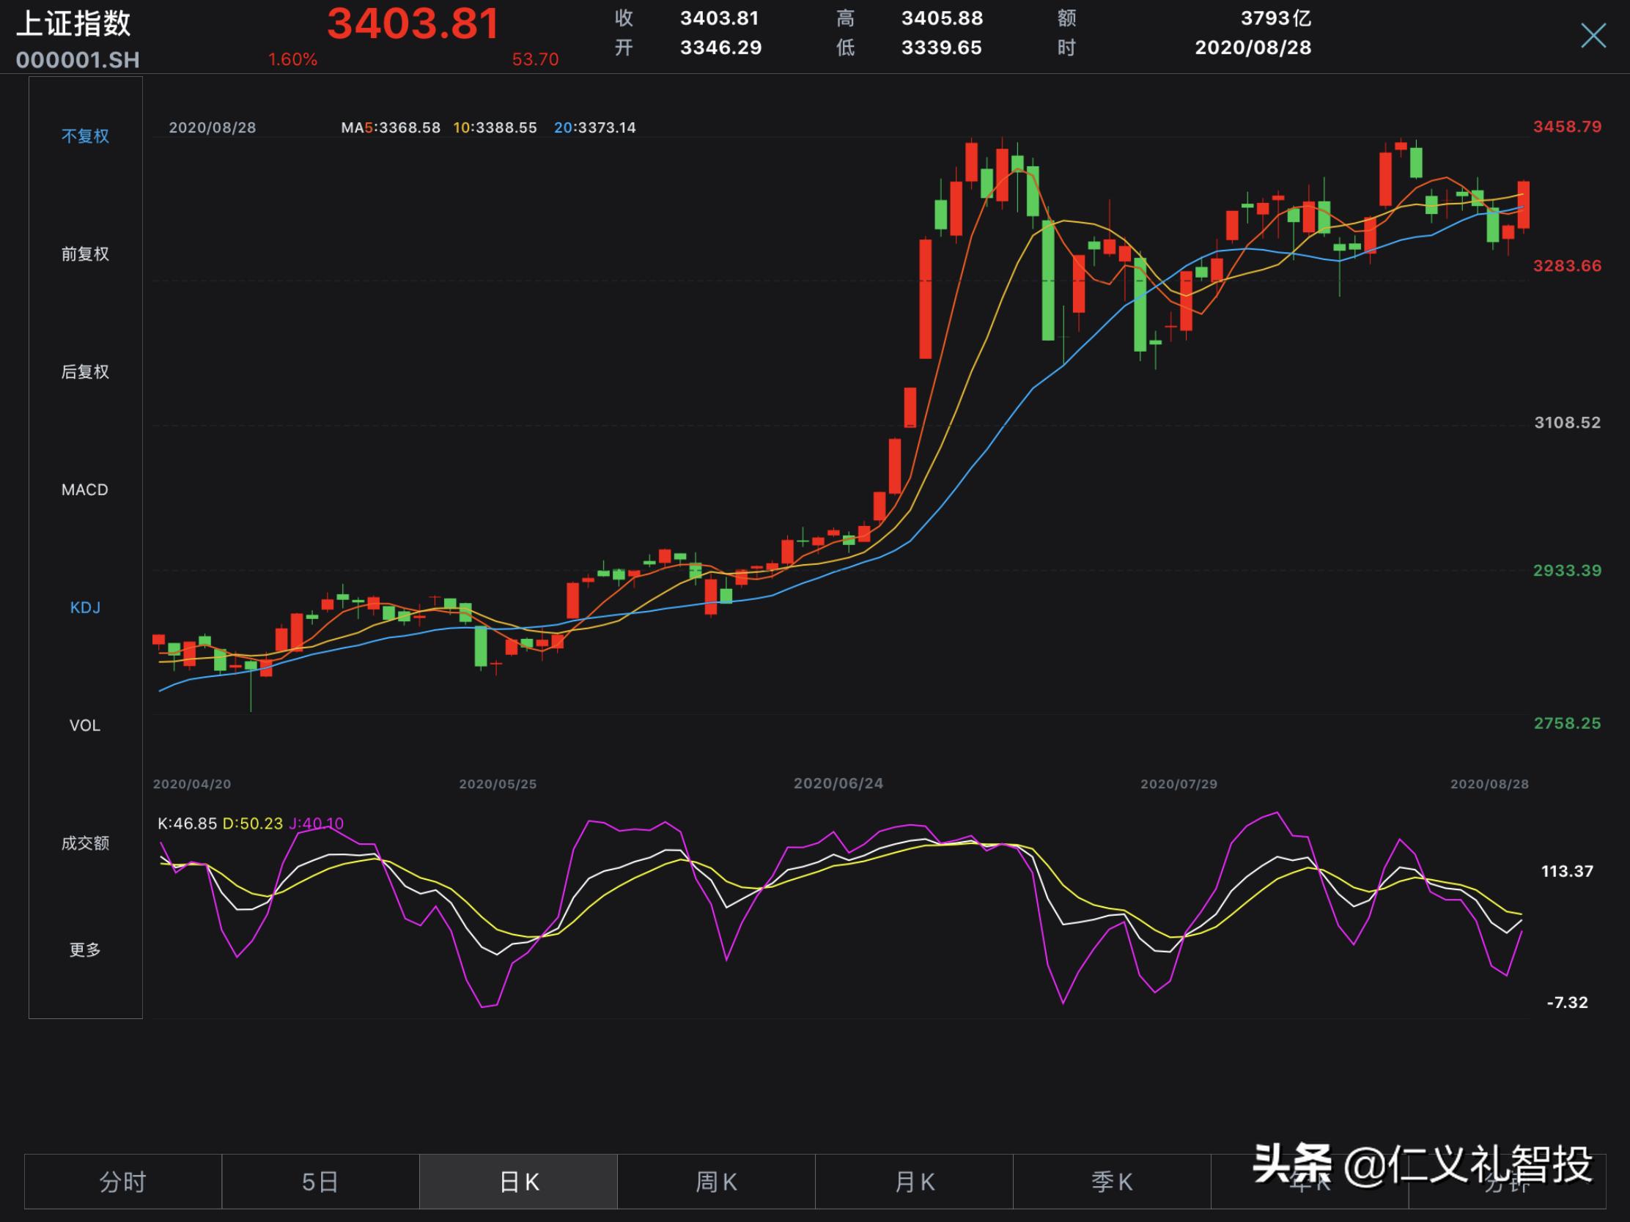Viewport: 1630px width, 1222px height.
Task: Show the MACD indicator
Action: pos(85,489)
